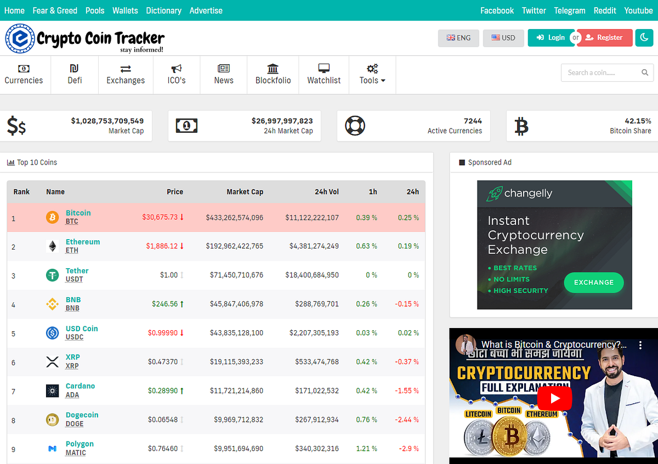Click the Active Currencies lifebuoy icon

pyautogui.click(x=355, y=126)
